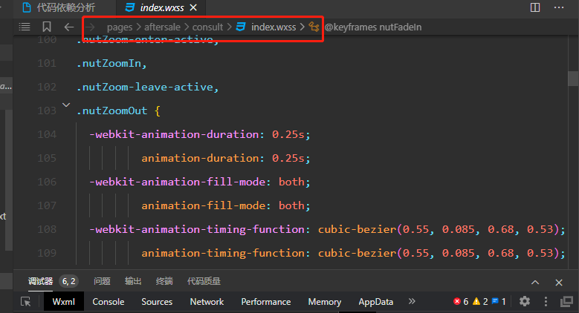Screen dimensions: 579x313
Task: Click the split editor icon
Action: pos(535,7)
